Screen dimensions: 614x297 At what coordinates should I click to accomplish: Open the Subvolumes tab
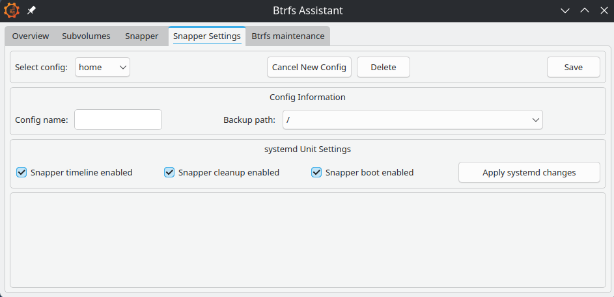(x=86, y=36)
